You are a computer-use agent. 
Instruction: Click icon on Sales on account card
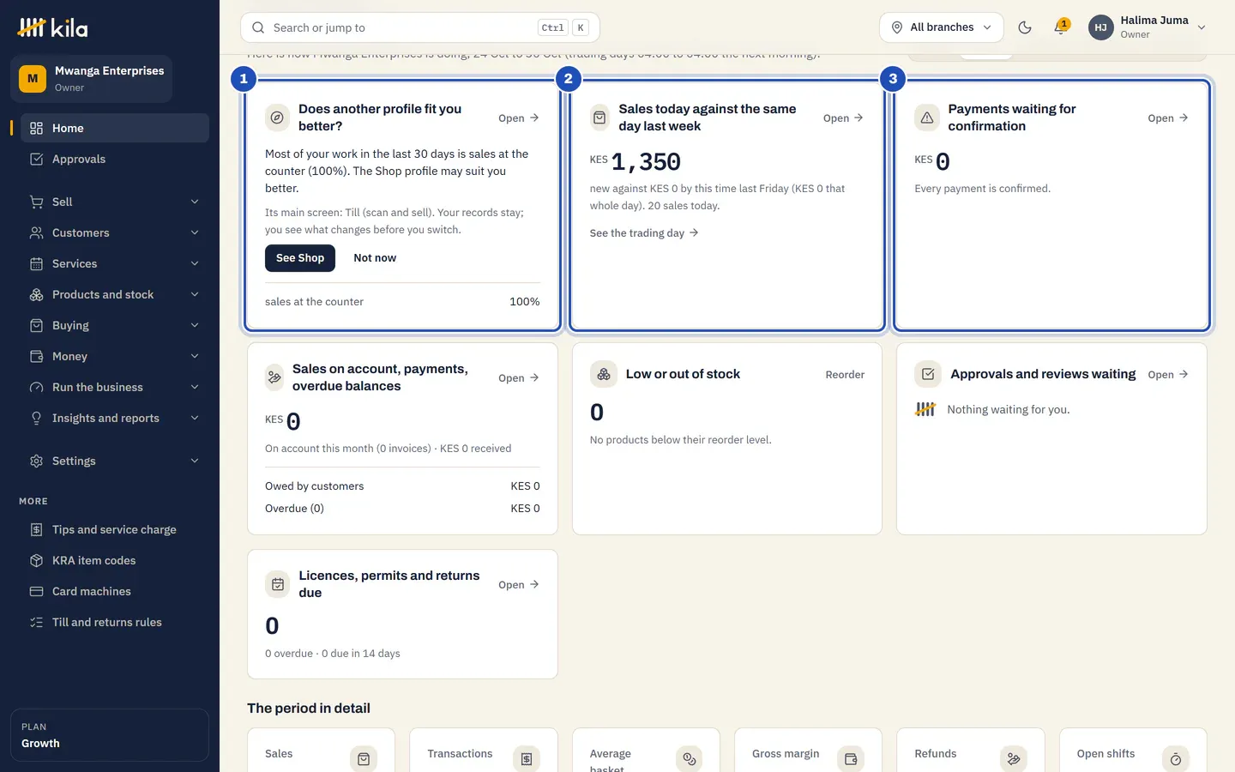[274, 377]
